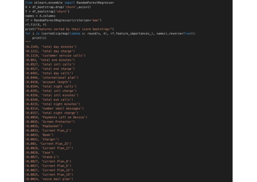The height and width of the screenshot is (182, 257).
Task: Click the "(0.1119, 'customer service calls')" row
Action: (55, 56)
